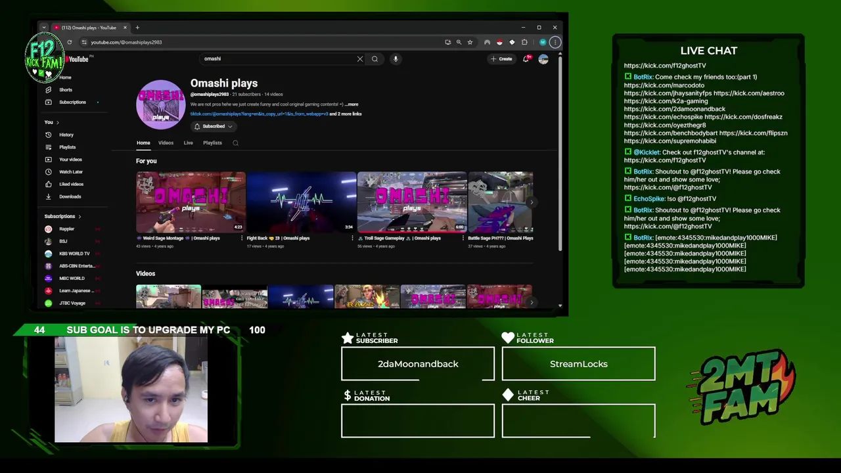841x473 pixels.
Task: Open the browser extensions puzzle icon
Action: [x=524, y=42]
